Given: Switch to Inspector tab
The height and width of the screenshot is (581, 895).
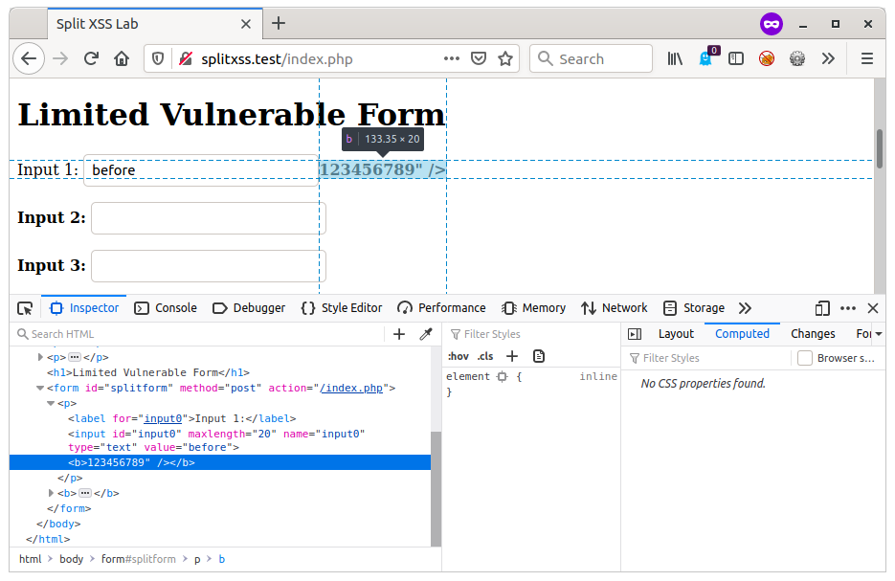Looking at the screenshot, I should click(84, 308).
